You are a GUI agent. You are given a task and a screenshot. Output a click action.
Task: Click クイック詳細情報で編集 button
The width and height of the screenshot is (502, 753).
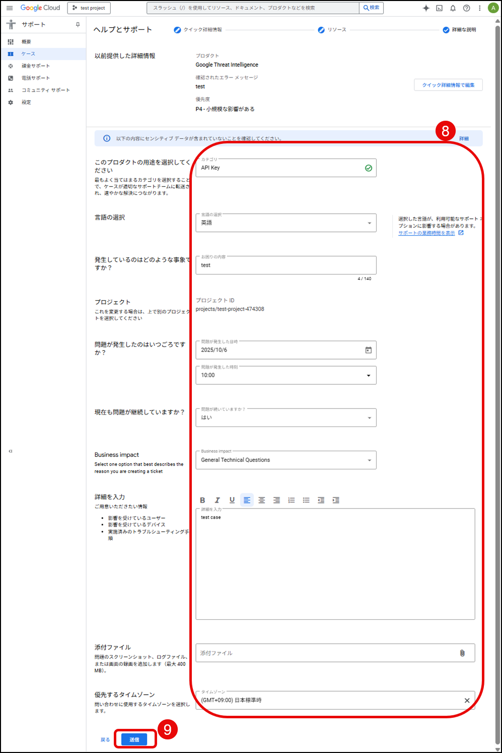448,85
